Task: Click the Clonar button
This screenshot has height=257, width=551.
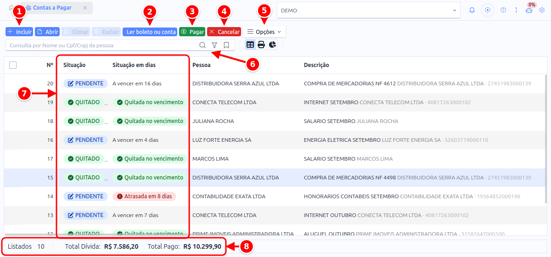Action: click(76, 32)
